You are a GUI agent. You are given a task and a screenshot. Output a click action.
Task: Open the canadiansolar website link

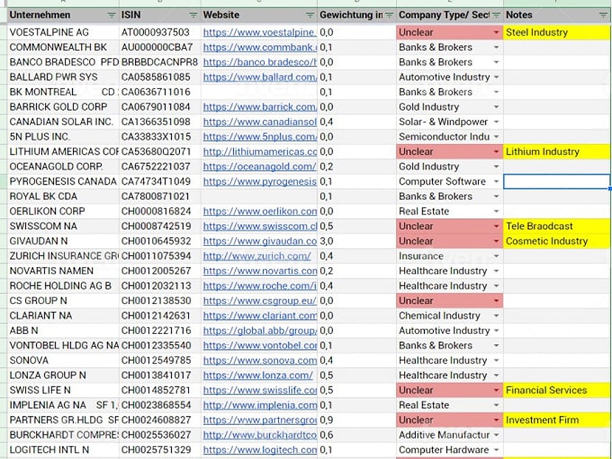point(259,122)
